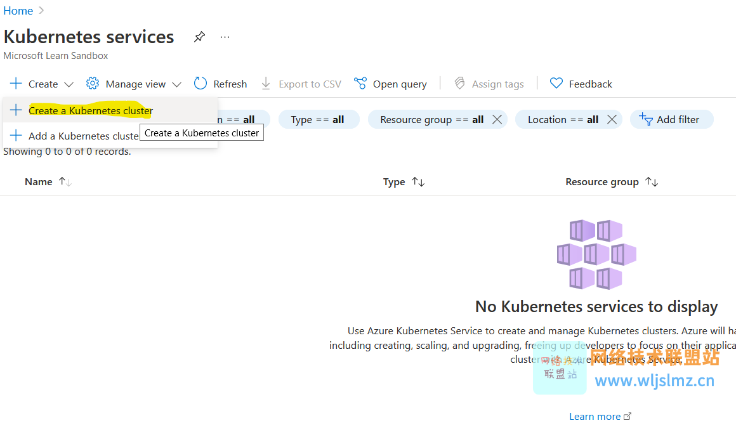Expand the Create dropdown chevron
736x430 pixels.
point(69,84)
